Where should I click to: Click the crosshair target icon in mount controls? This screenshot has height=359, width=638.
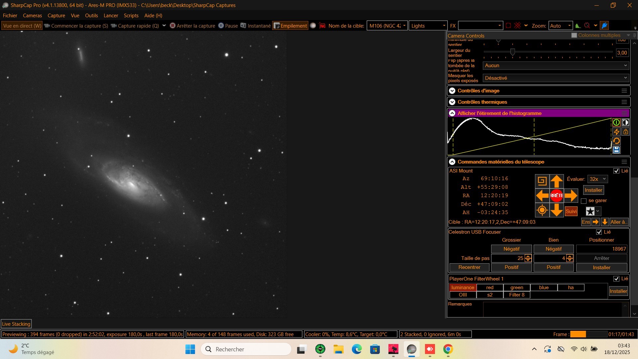click(542, 210)
